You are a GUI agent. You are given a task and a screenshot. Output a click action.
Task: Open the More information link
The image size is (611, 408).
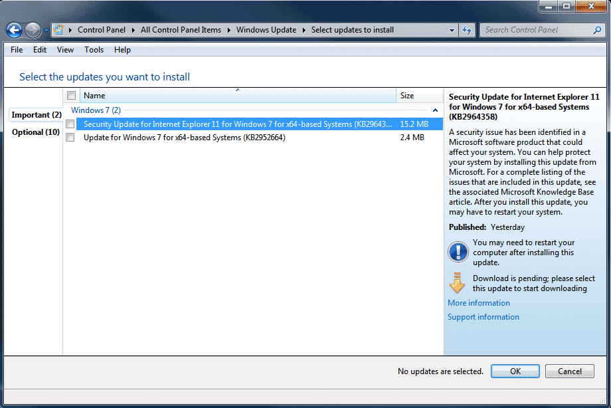(x=479, y=303)
